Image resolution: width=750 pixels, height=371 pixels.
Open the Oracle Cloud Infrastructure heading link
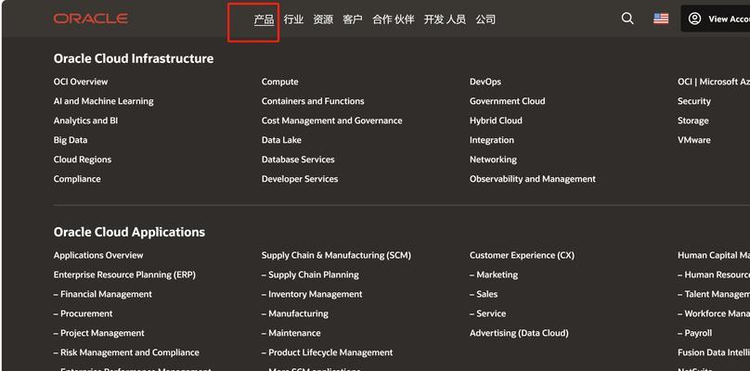(x=134, y=58)
